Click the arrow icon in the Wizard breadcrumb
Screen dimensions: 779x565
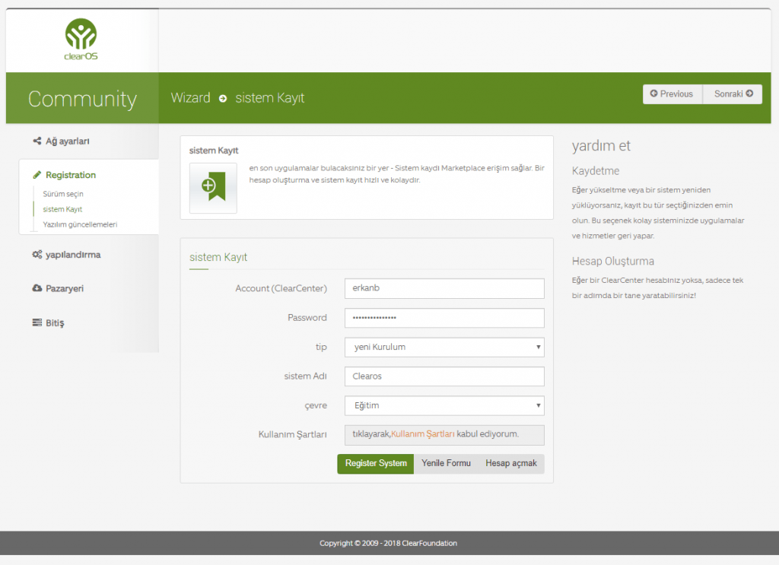point(223,99)
